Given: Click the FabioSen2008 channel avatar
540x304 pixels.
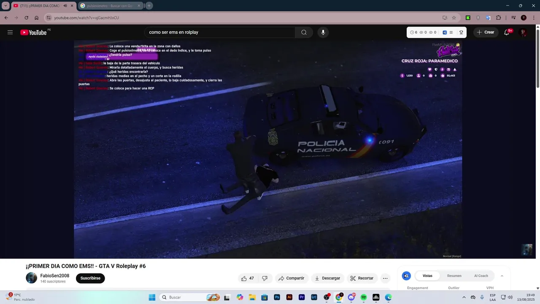Looking at the screenshot, I should [x=32, y=278].
